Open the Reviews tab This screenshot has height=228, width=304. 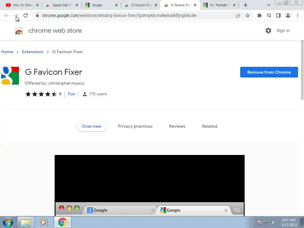(x=177, y=126)
